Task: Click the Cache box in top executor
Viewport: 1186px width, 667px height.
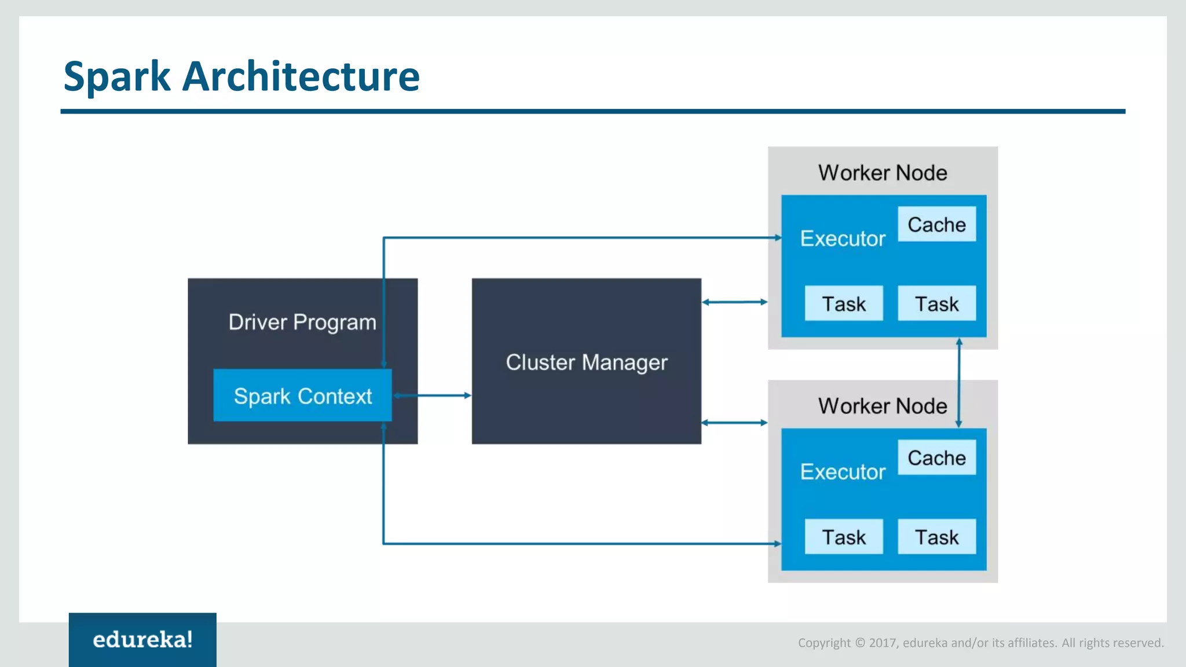Action: point(936,224)
